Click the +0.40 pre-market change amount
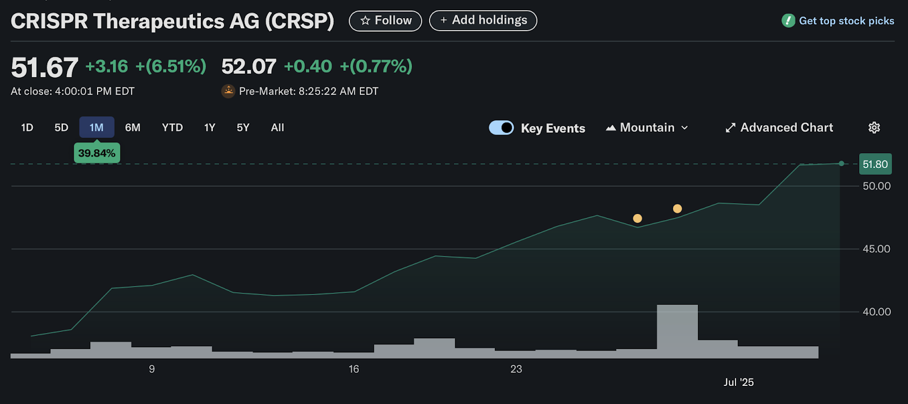This screenshot has height=404, width=908. click(x=308, y=66)
